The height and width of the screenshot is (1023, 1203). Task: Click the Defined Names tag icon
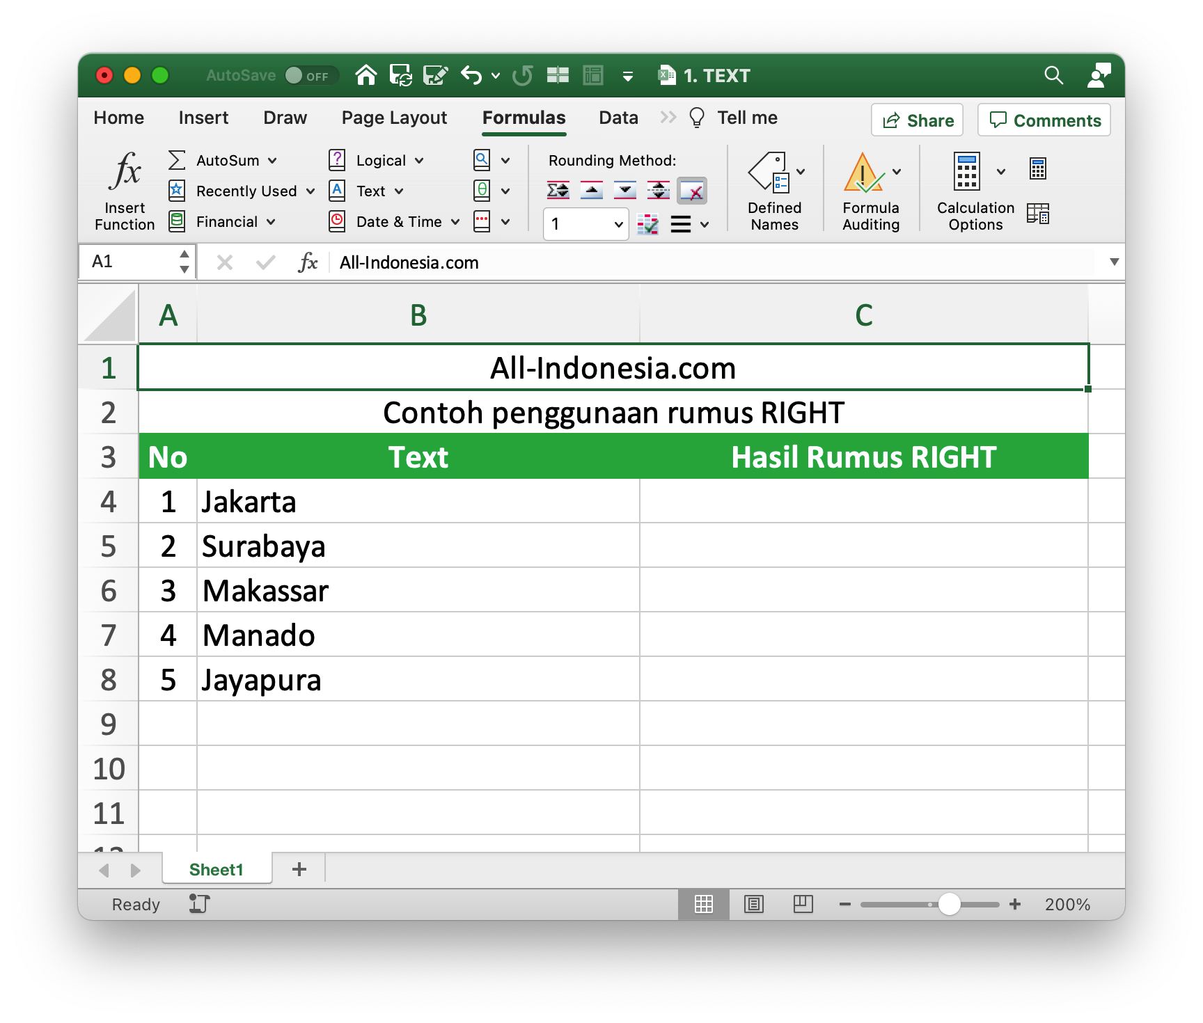pos(769,172)
